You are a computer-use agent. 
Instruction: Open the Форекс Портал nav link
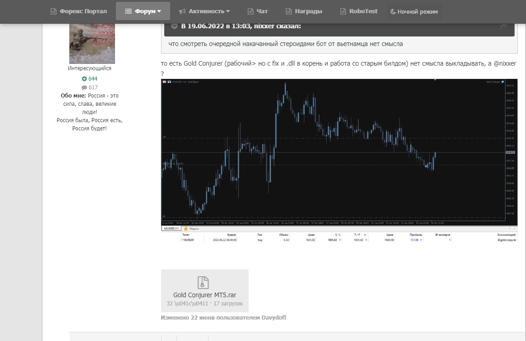coord(78,11)
